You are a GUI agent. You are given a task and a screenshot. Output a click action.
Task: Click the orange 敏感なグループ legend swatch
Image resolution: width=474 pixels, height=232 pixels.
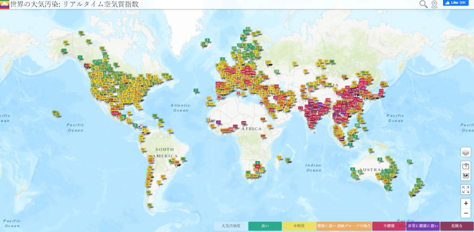tap(343, 226)
